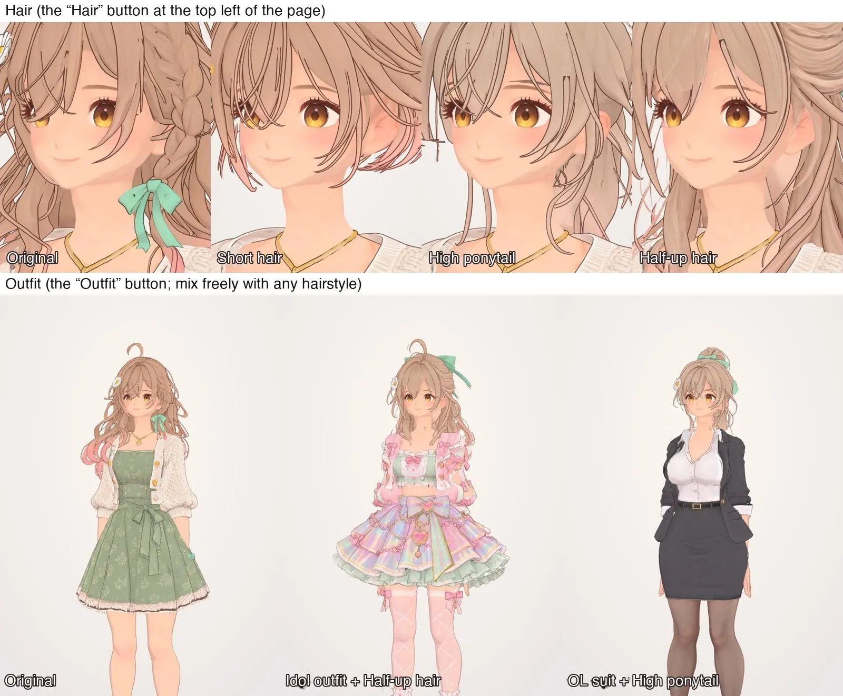This screenshot has width=843, height=696.
Task: Click the "Original" caption in the hair row
Action: tap(32, 258)
